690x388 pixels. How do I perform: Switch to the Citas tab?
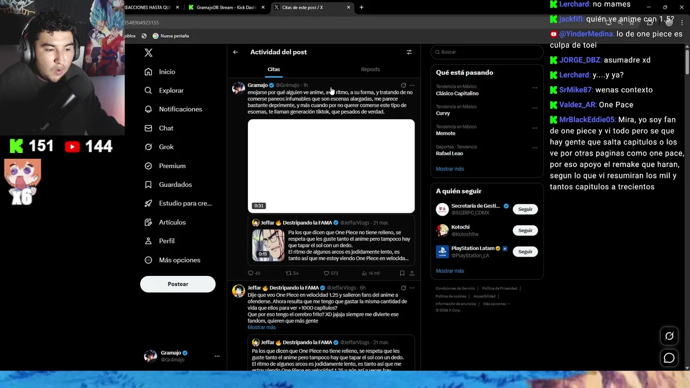click(x=274, y=70)
